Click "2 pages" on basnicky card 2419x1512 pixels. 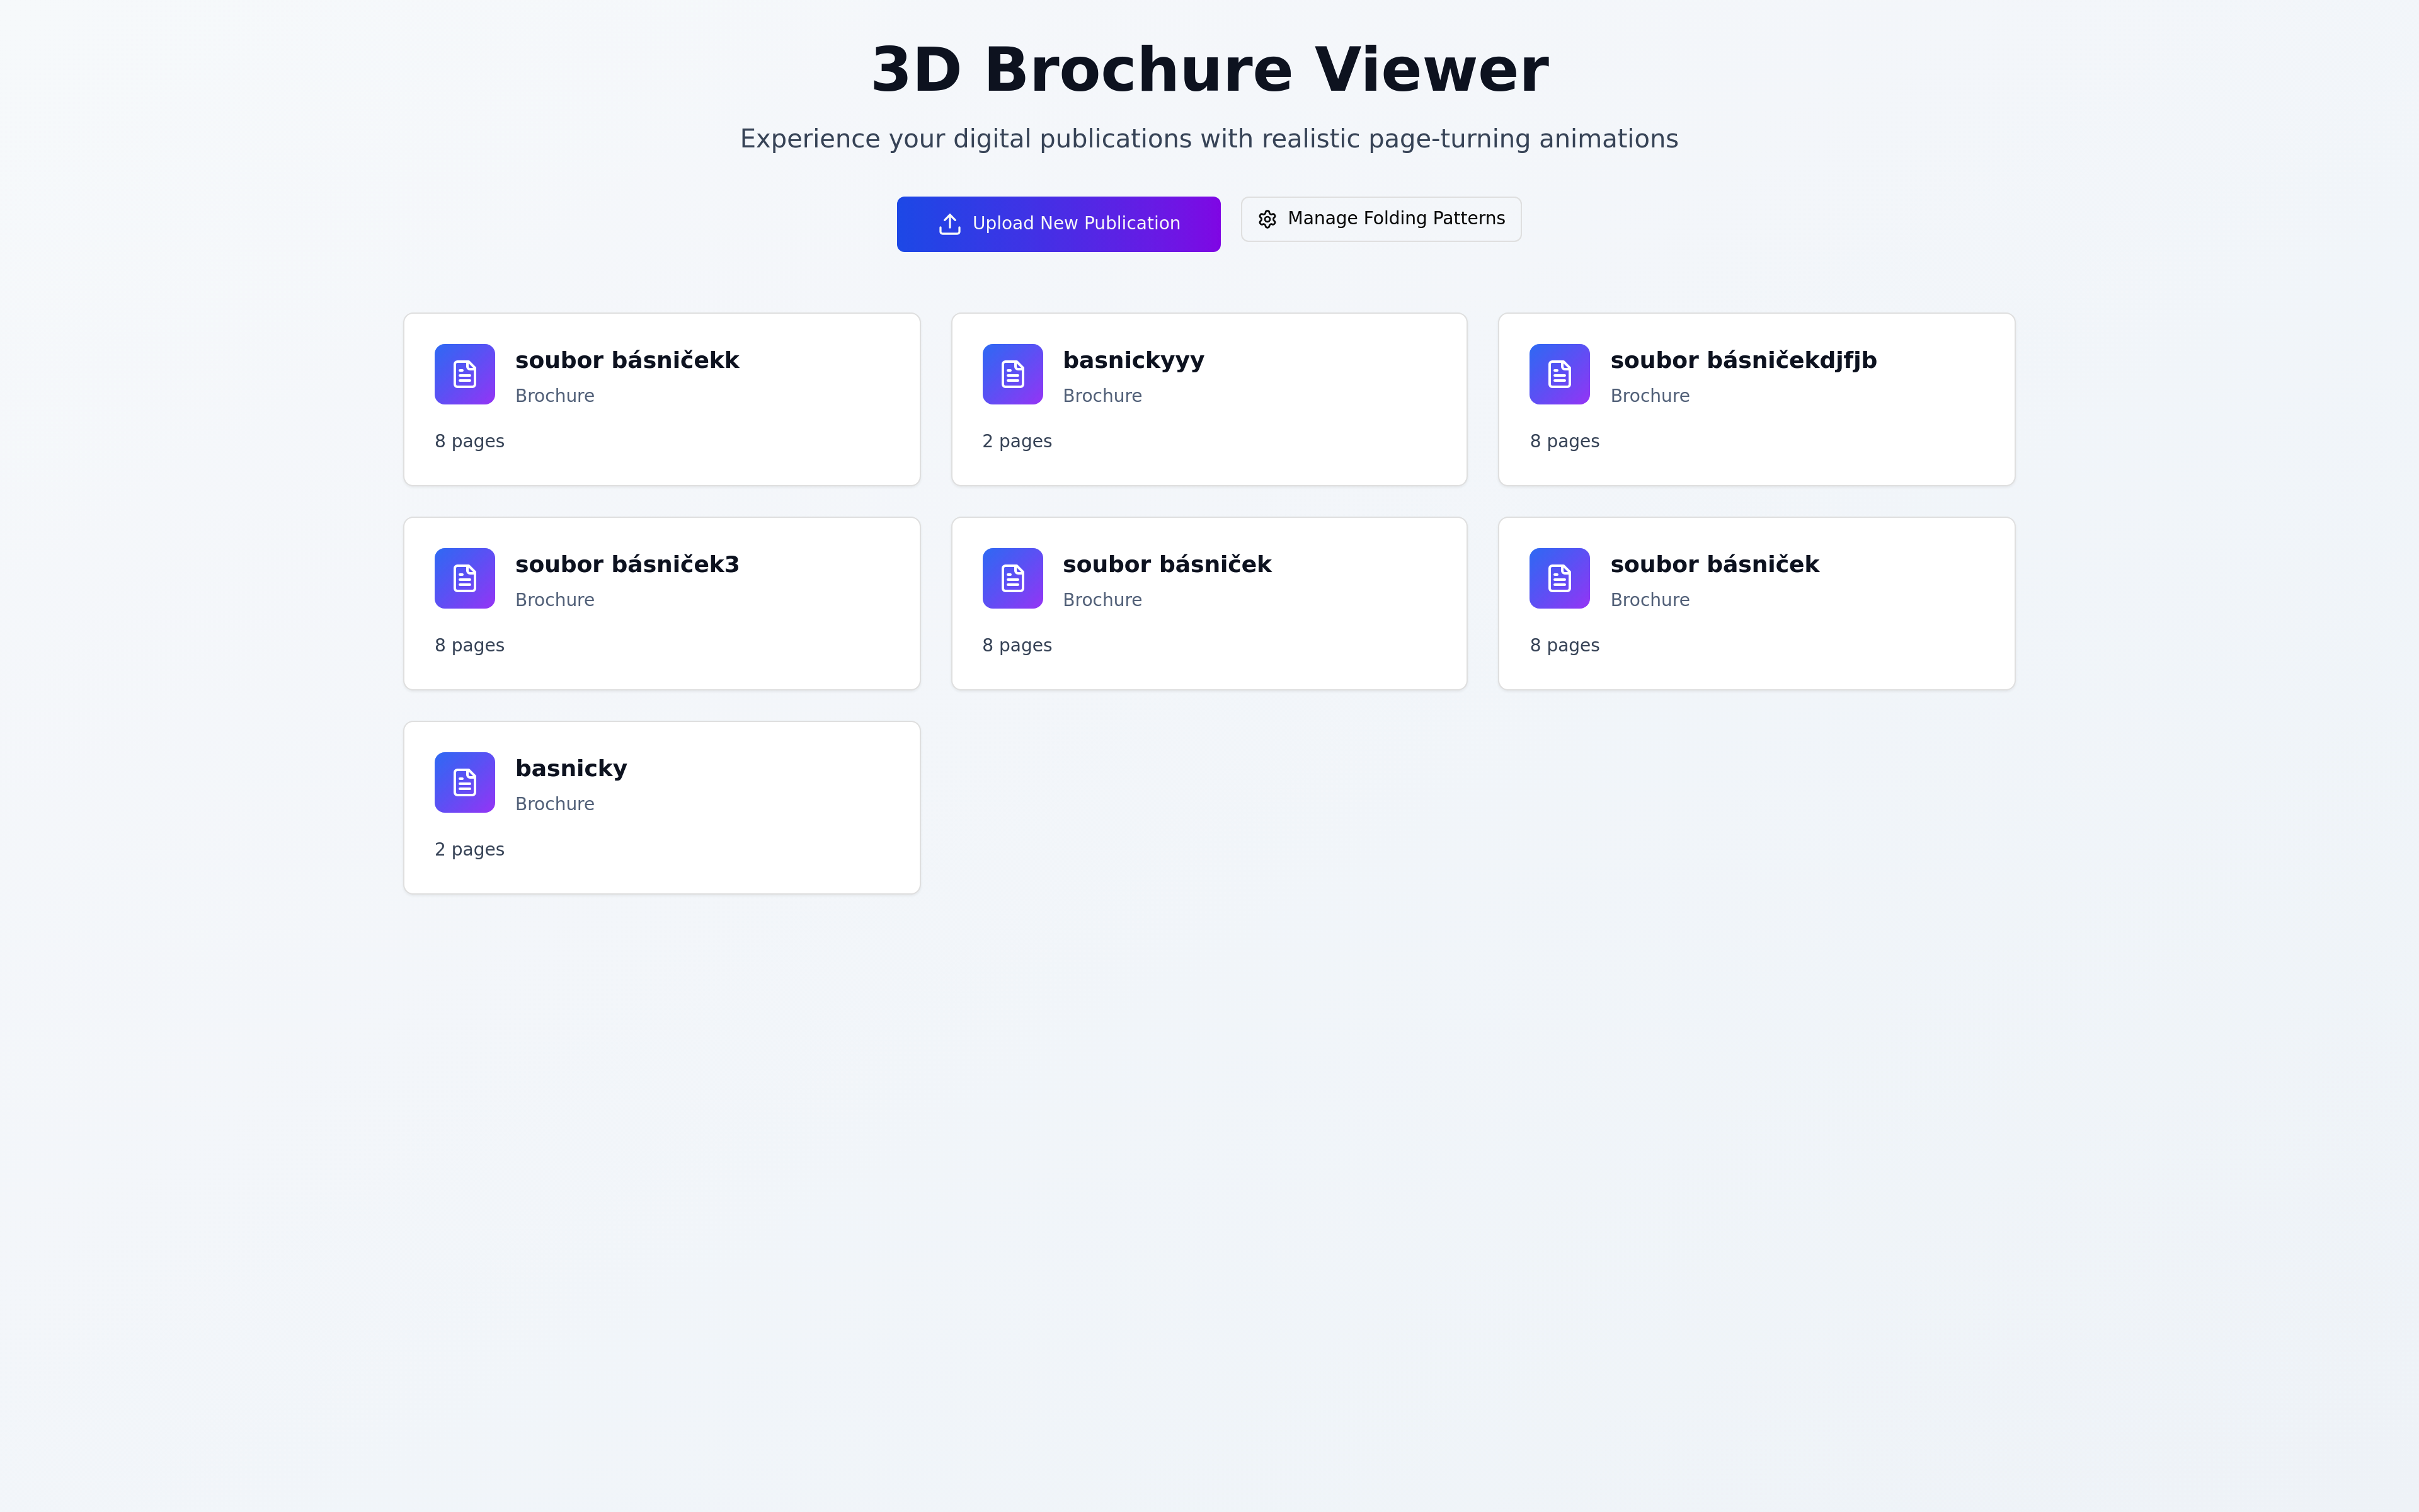(x=469, y=849)
